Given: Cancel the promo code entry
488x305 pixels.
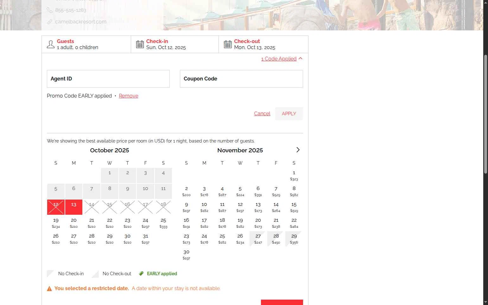Looking at the screenshot, I should click(262, 114).
